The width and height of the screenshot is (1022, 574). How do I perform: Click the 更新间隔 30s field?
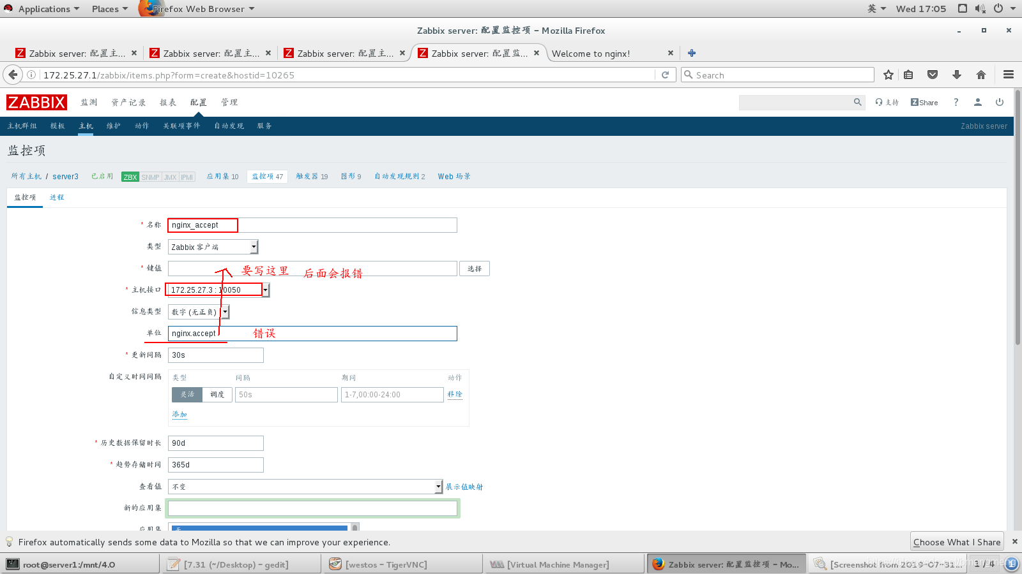pyautogui.click(x=216, y=355)
